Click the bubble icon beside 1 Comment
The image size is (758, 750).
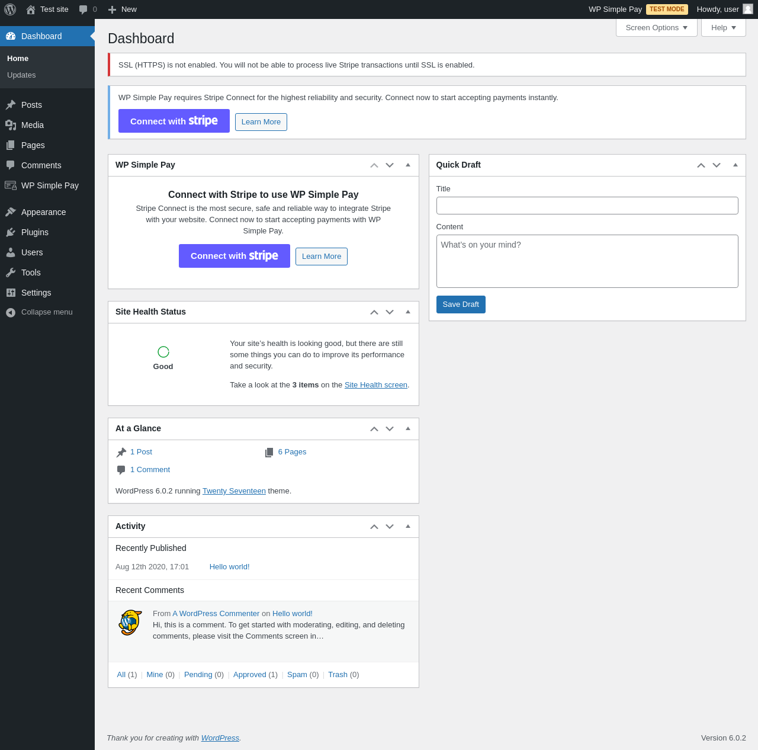point(121,470)
